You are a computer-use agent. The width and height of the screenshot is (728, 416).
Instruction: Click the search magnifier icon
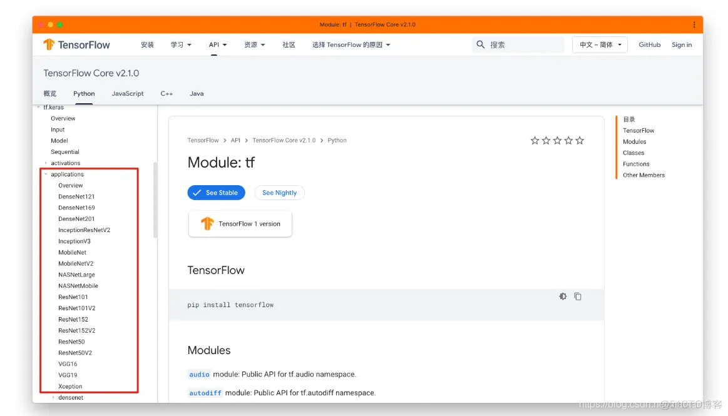(x=481, y=44)
